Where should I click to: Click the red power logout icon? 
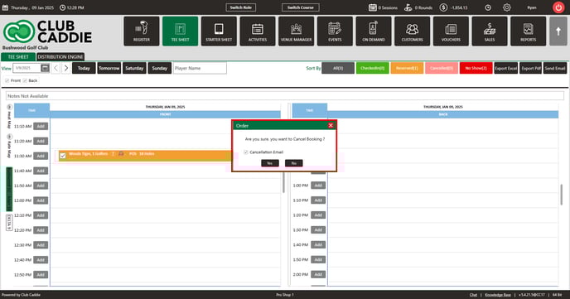[558, 7]
